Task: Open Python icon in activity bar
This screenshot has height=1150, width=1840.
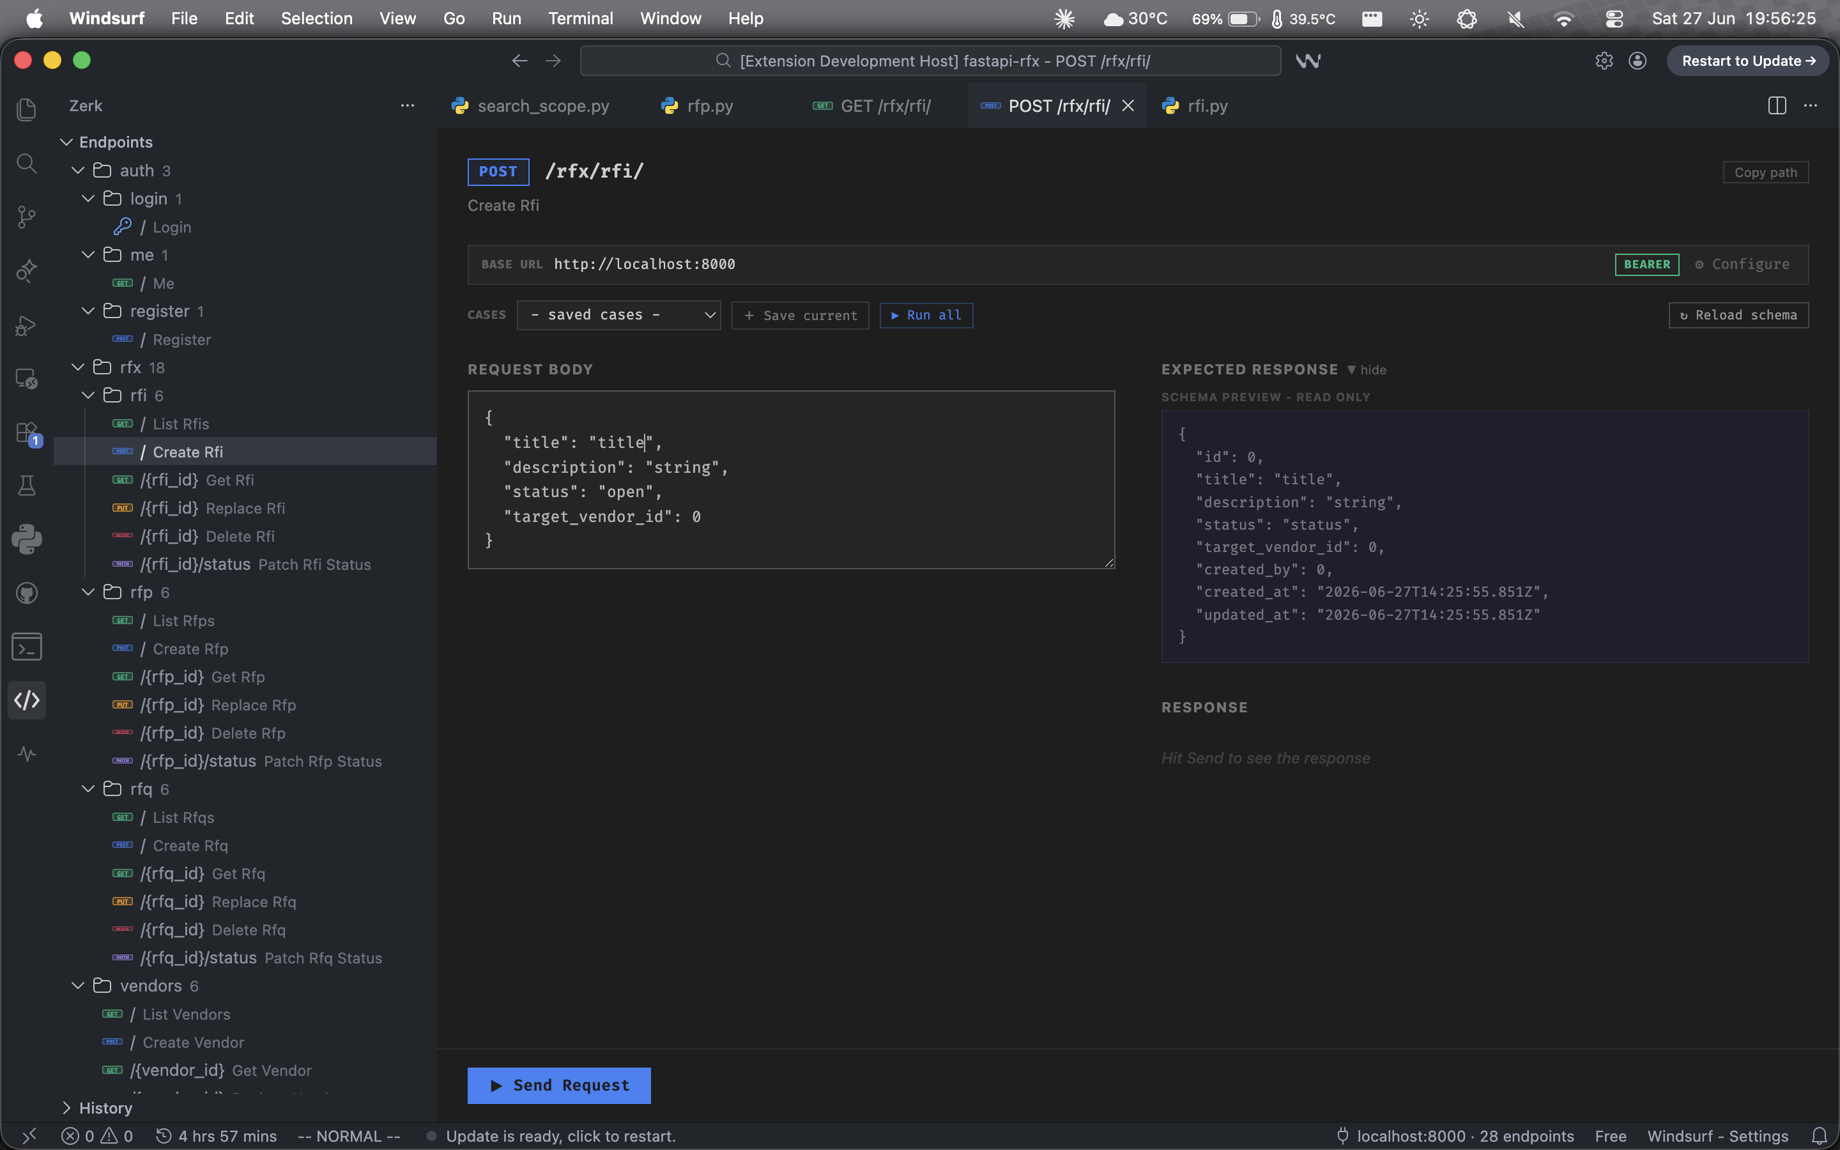Action: 27,539
